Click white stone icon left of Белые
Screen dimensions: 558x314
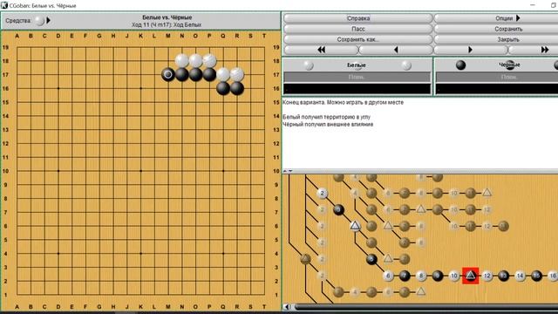[x=309, y=65]
